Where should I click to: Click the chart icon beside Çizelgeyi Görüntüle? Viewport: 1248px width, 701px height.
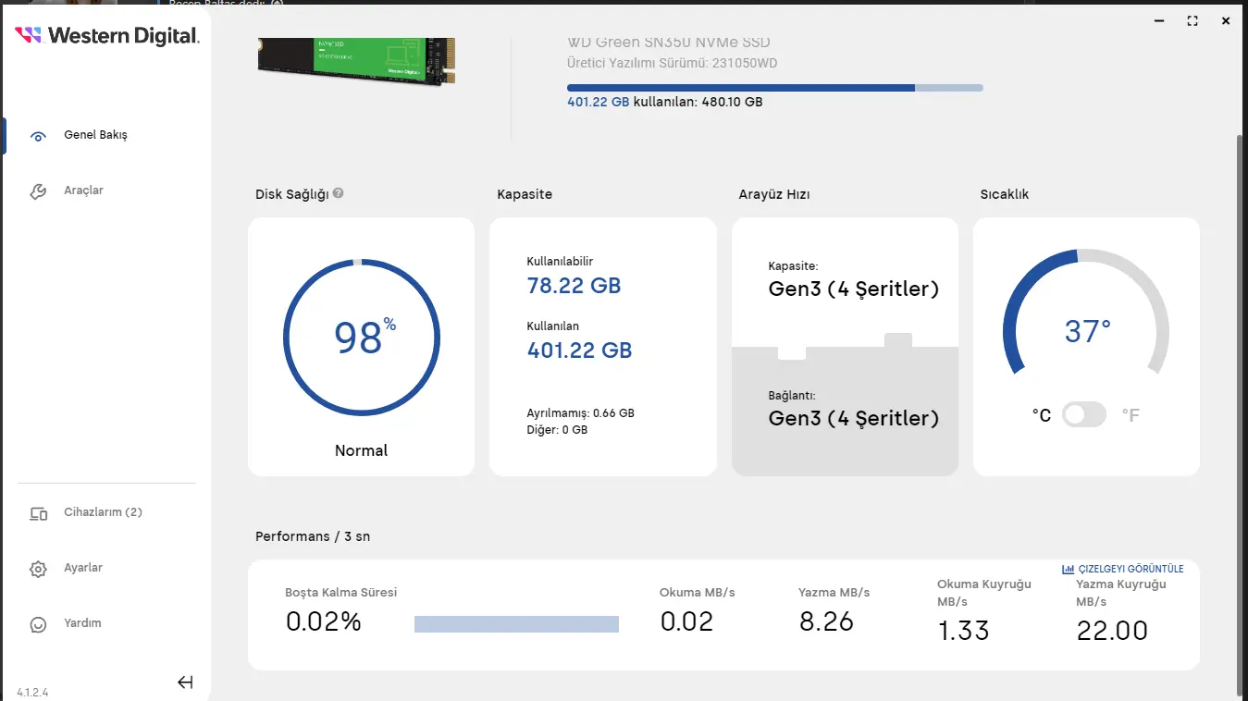[1069, 569]
